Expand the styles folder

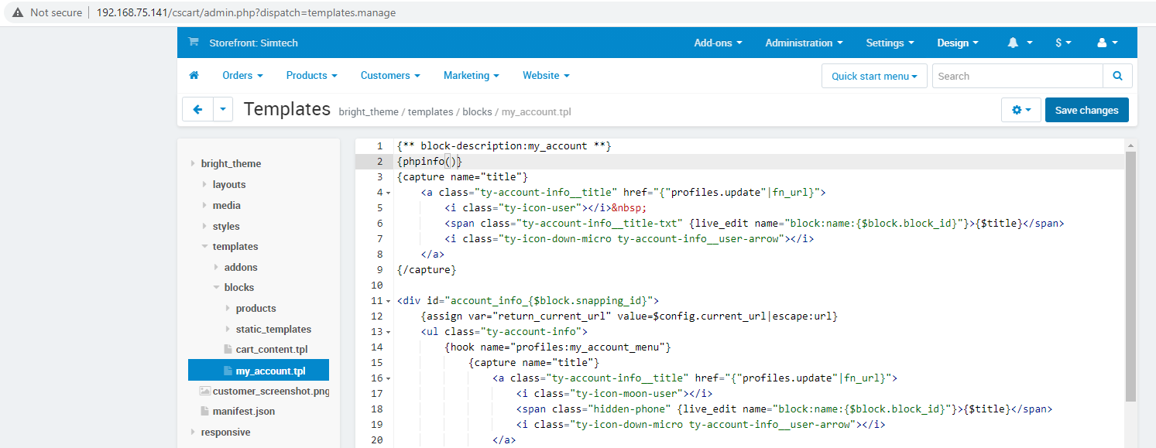tap(204, 227)
